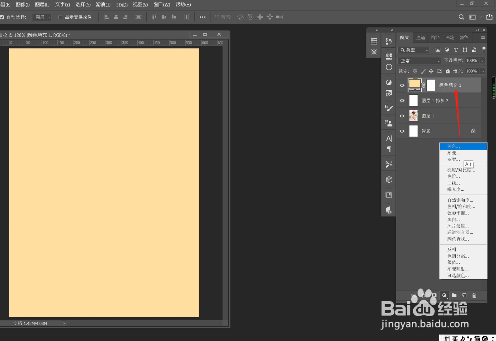Viewport: 496px width, 341px height.
Task: Open the grid panel icon in the collapsed dock
Action: 374,41
